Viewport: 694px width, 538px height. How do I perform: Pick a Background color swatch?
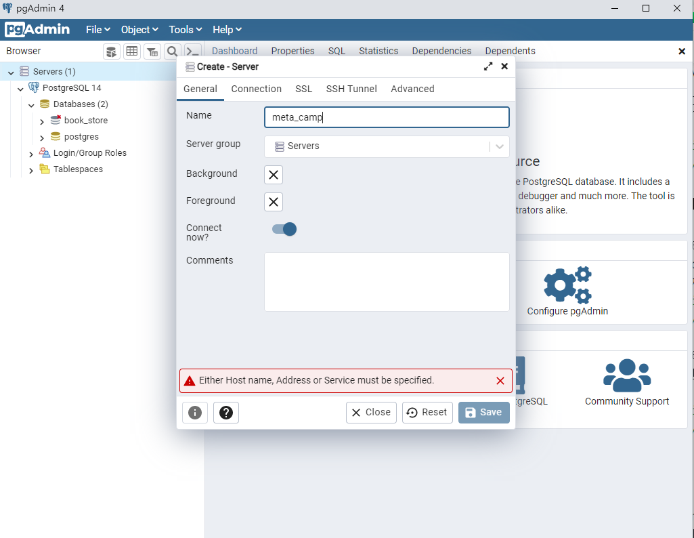pos(274,175)
